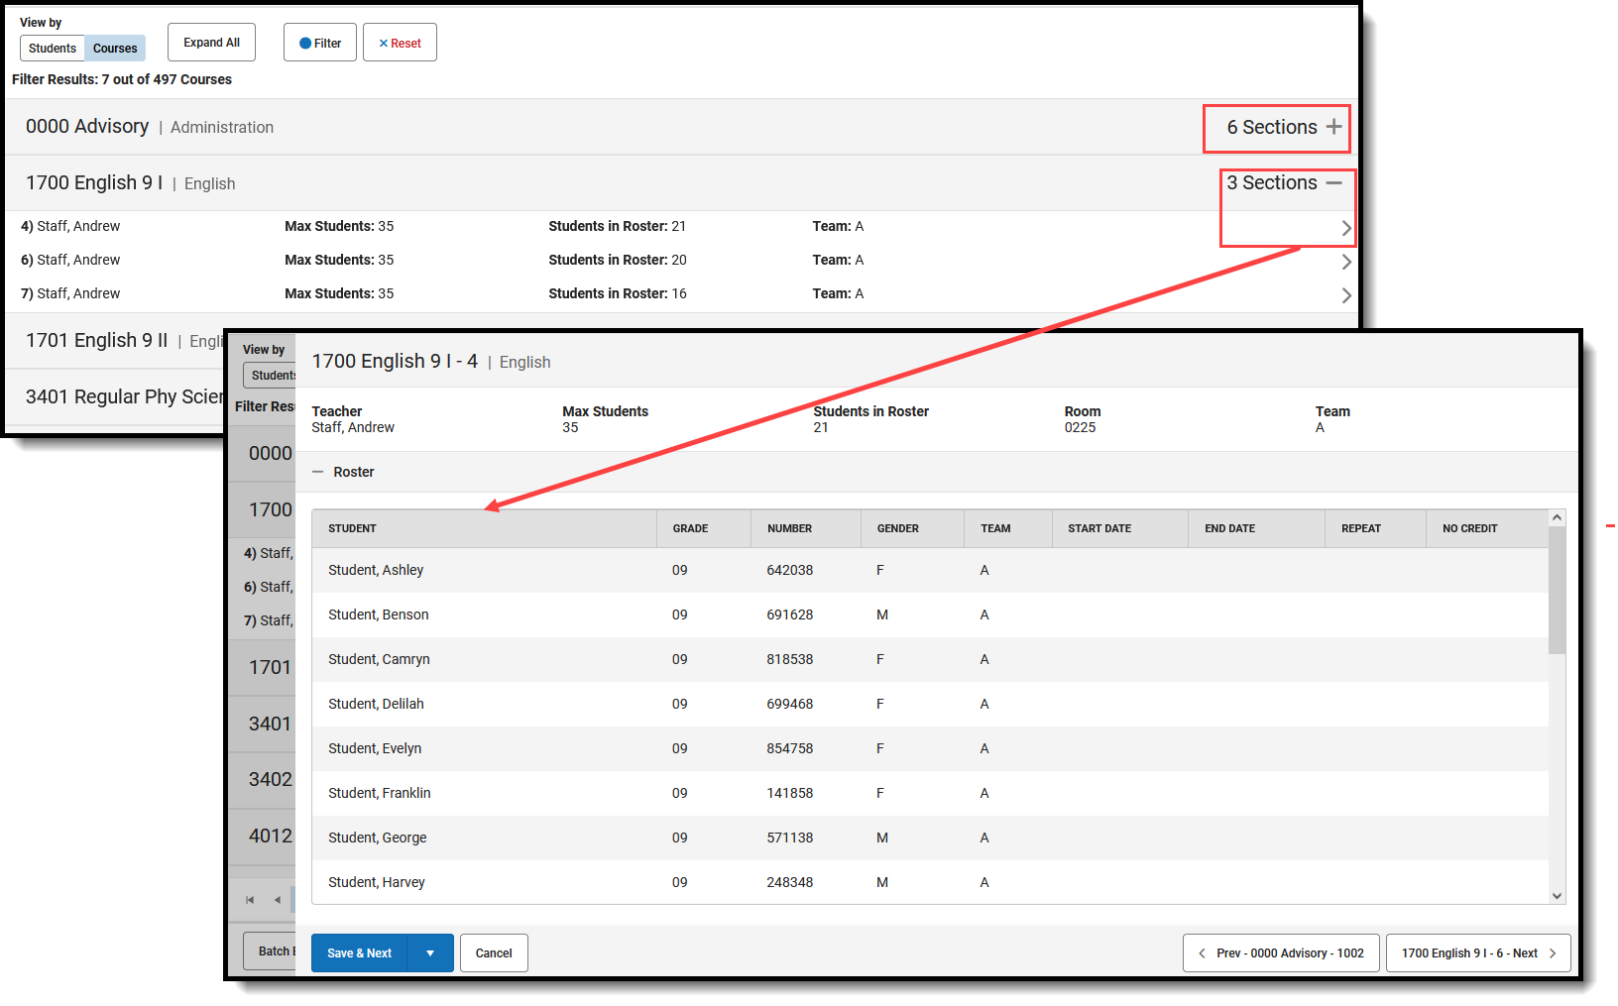The image size is (1618, 1006).
Task: Reset the course filter
Action: click(400, 43)
